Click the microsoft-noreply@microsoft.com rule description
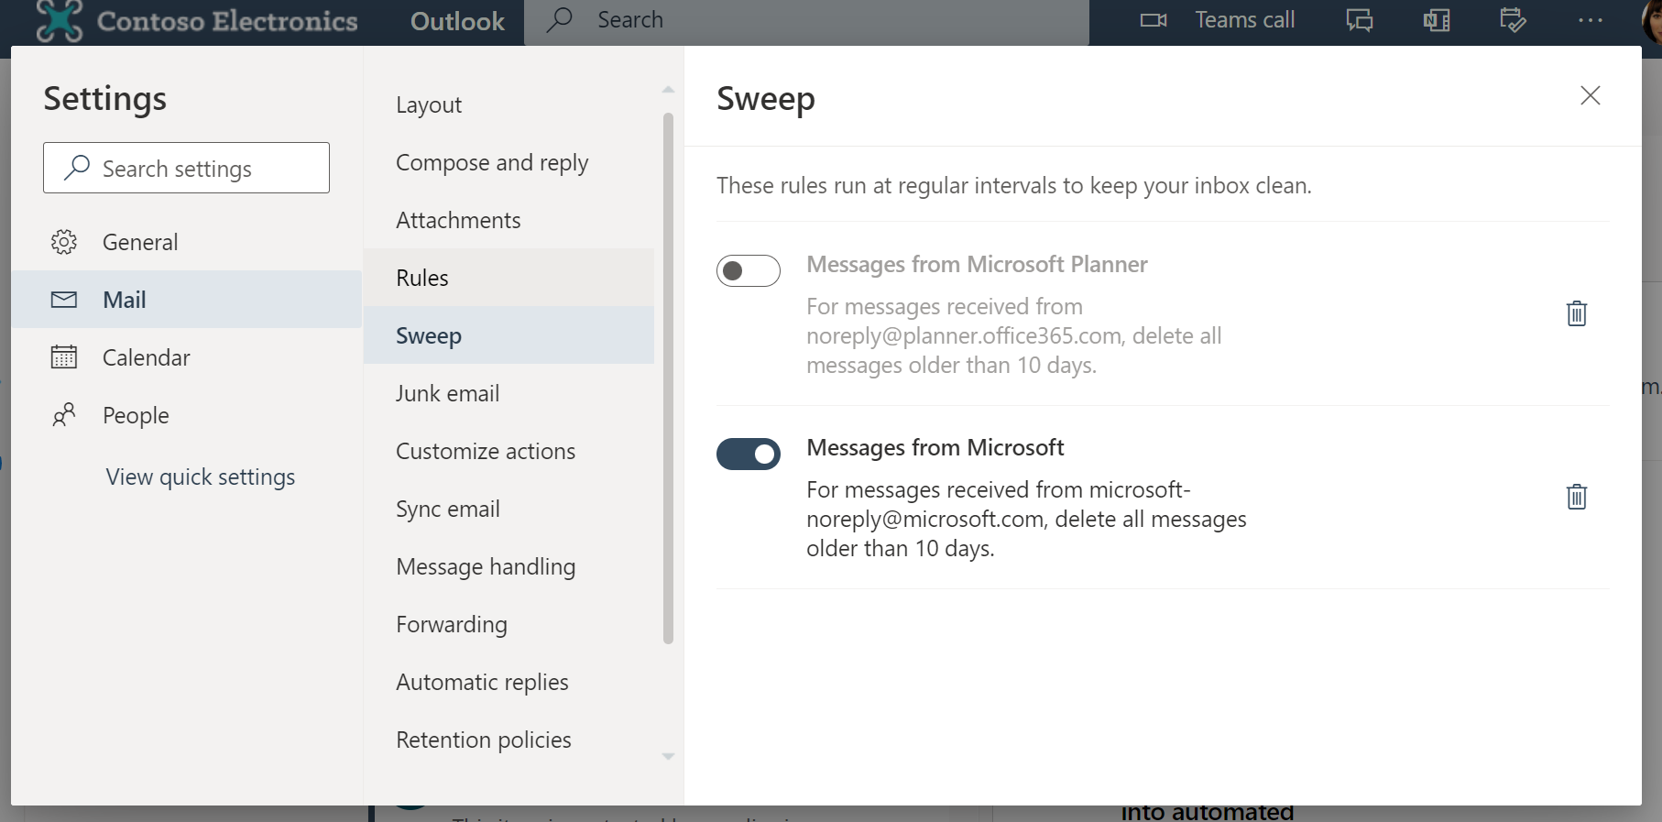Viewport: 1662px width, 822px height. 1026,519
